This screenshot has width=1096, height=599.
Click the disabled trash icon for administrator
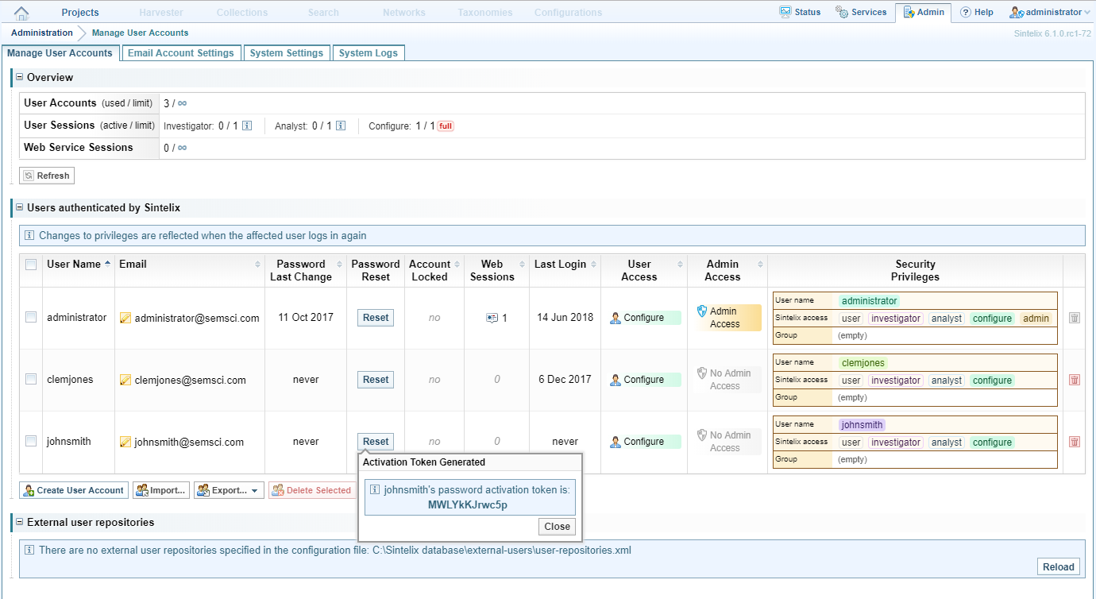[1075, 318]
